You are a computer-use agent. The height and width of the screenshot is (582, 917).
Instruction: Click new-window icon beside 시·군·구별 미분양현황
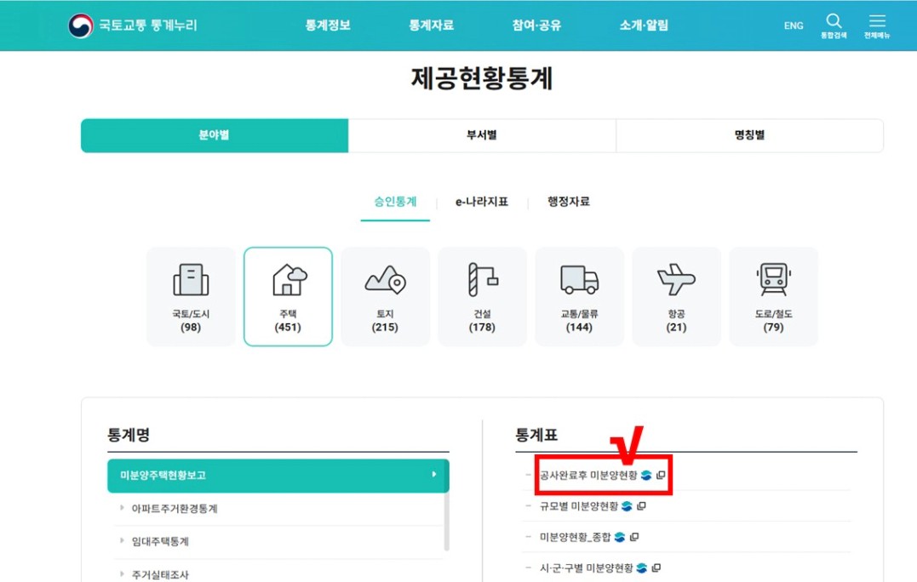tap(656, 568)
